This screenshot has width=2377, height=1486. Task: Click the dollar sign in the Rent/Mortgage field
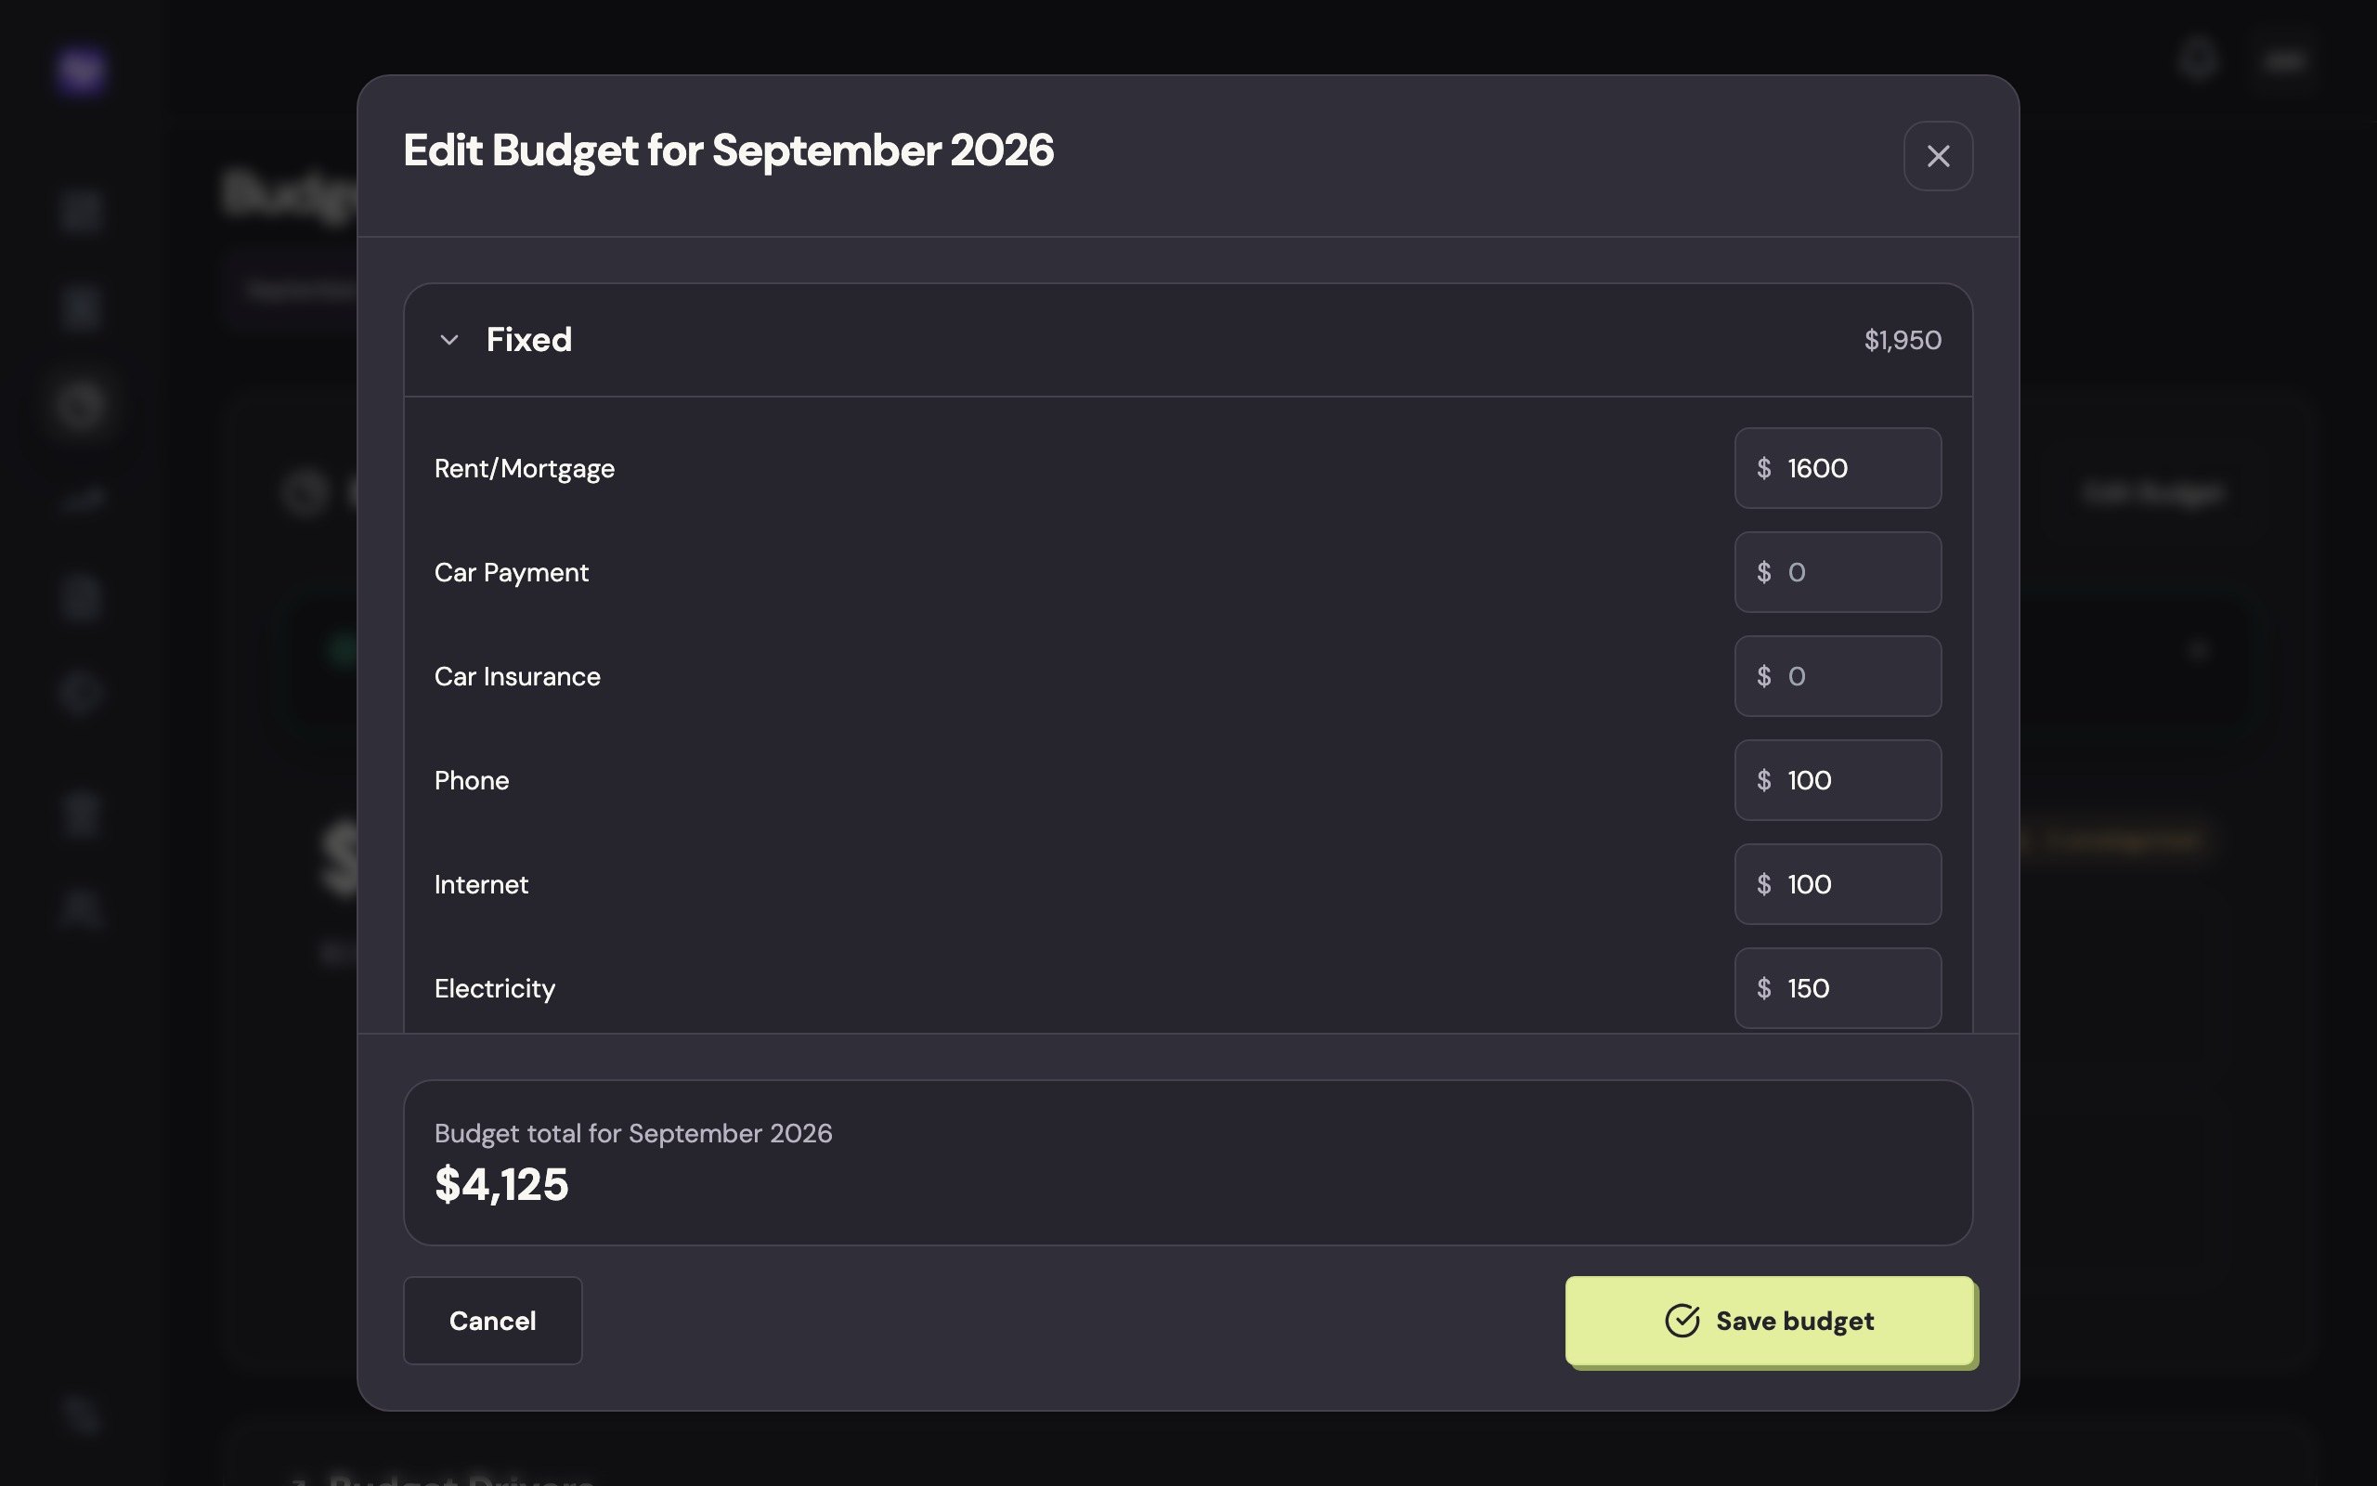coord(1764,468)
